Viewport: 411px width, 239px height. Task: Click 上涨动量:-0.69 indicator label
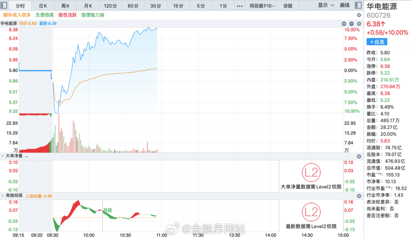click(39, 196)
